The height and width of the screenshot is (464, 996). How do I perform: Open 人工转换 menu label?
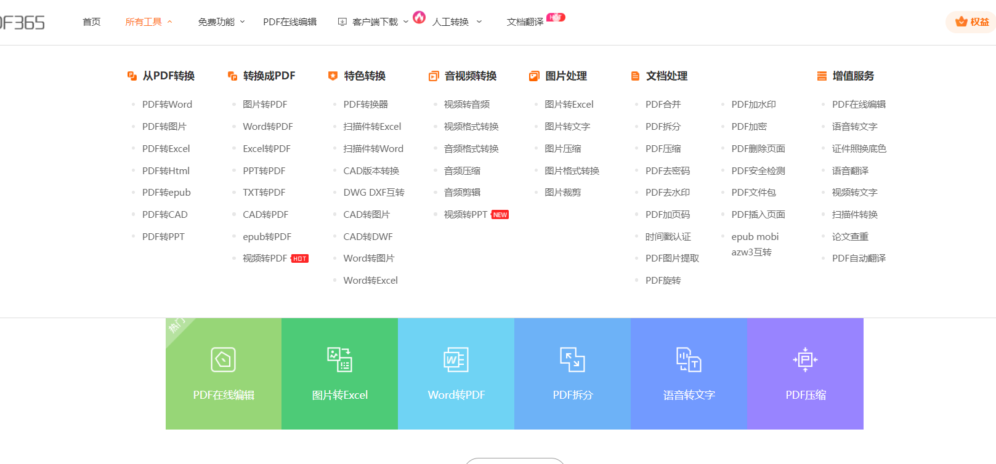[450, 22]
